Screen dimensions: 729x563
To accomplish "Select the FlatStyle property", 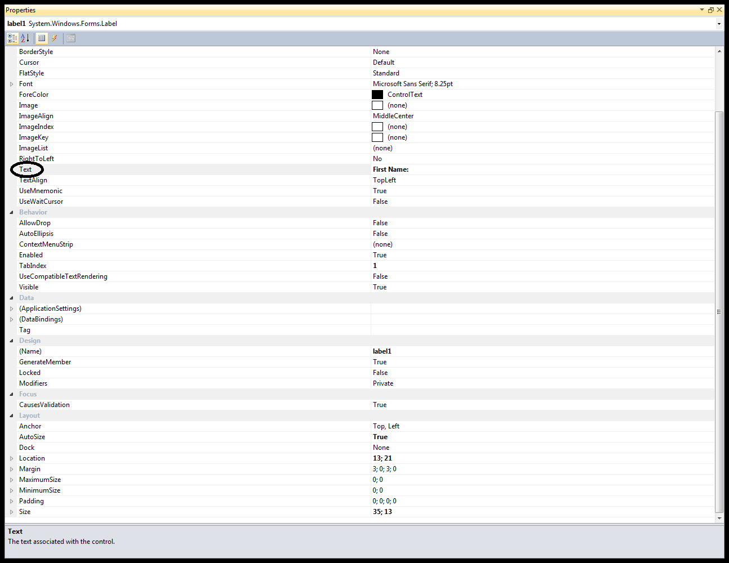I will pos(31,73).
